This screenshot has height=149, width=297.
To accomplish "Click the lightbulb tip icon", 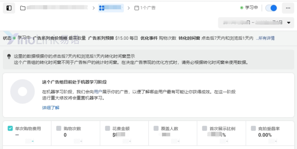I will (x=9, y=56).
